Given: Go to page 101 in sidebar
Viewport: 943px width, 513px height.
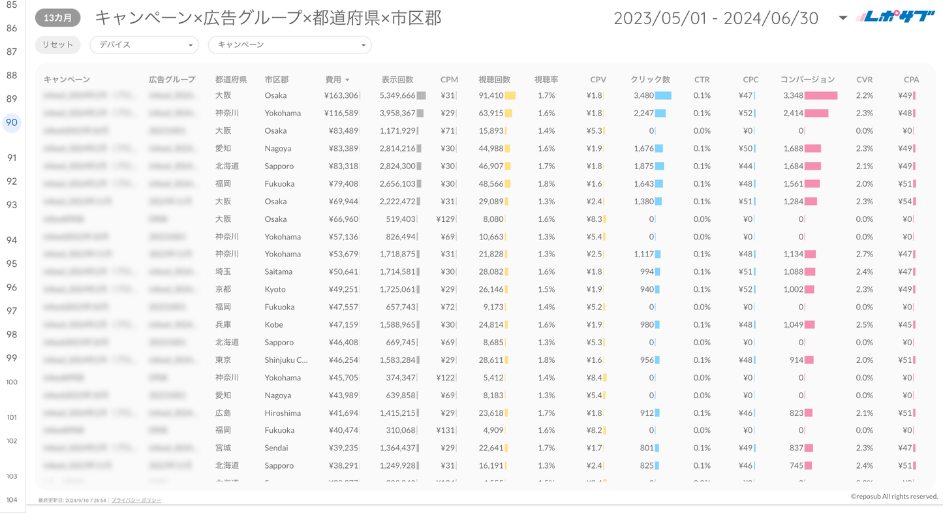Looking at the screenshot, I should pos(12,417).
